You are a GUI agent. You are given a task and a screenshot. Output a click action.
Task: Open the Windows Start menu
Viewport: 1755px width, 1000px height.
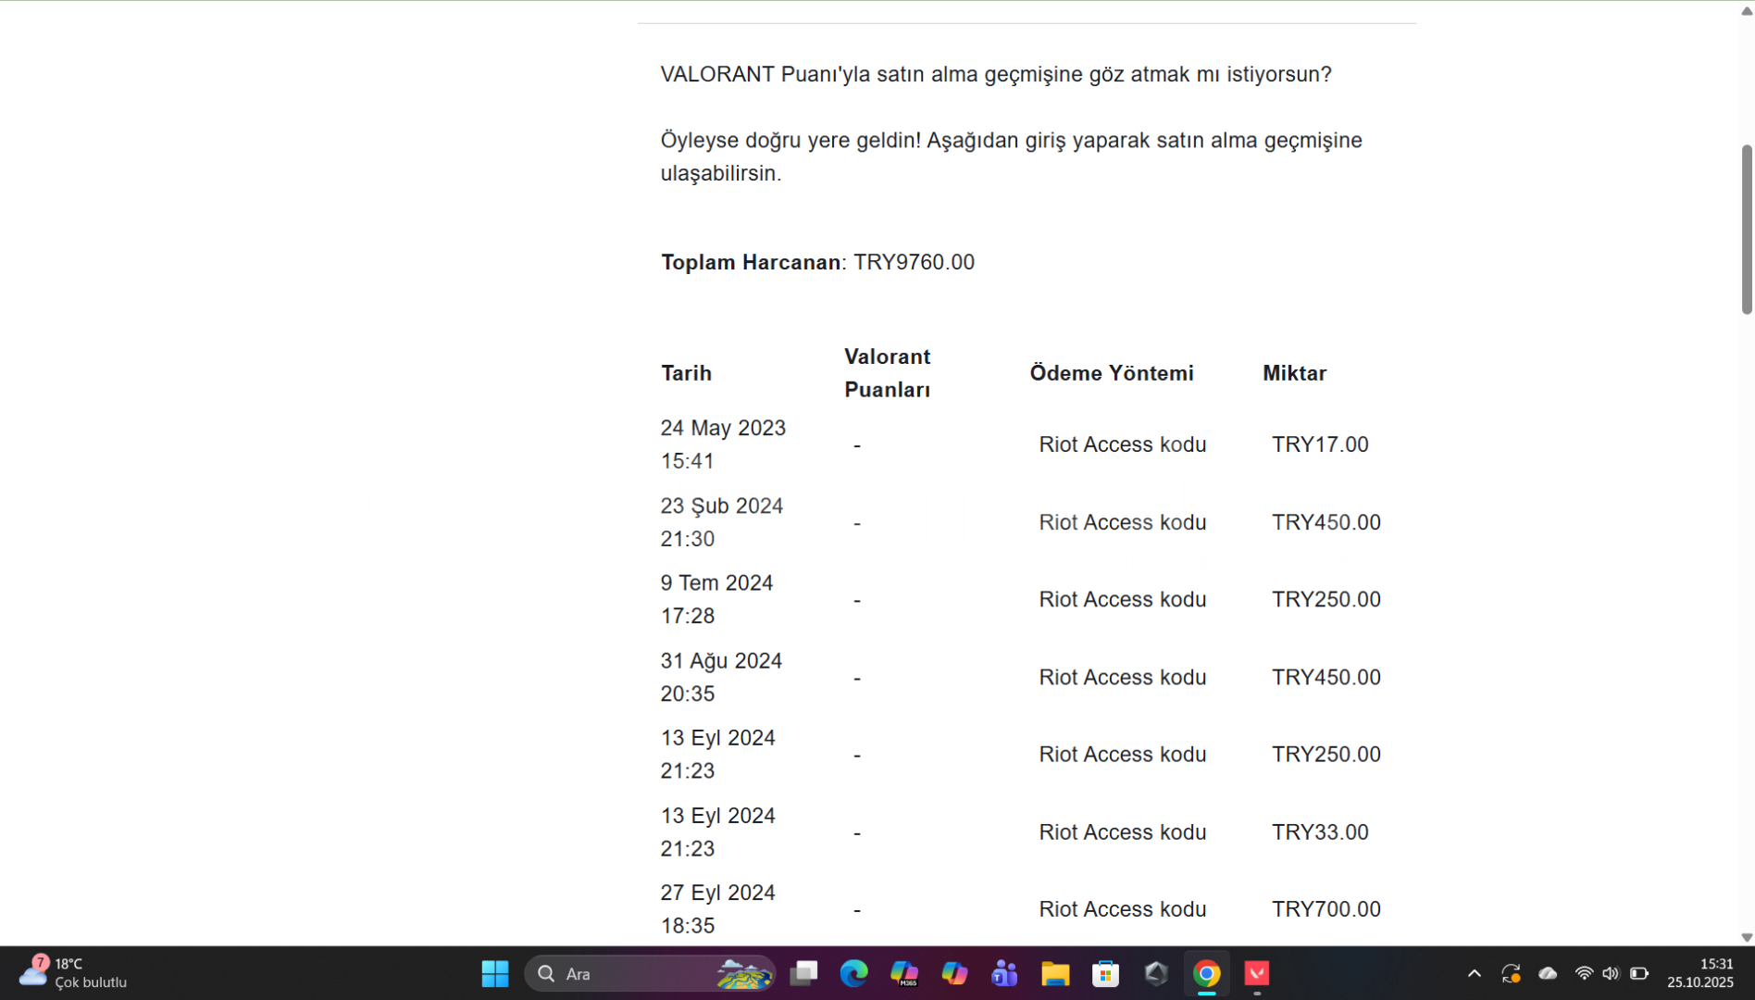(x=495, y=973)
